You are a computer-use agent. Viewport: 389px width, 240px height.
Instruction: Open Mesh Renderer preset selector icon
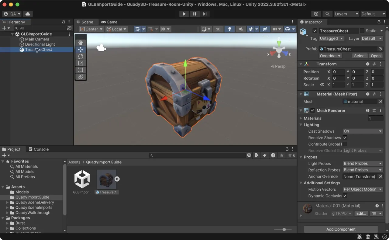(x=374, y=111)
